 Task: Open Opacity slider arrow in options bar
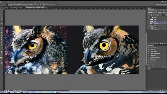click(38, 5)
